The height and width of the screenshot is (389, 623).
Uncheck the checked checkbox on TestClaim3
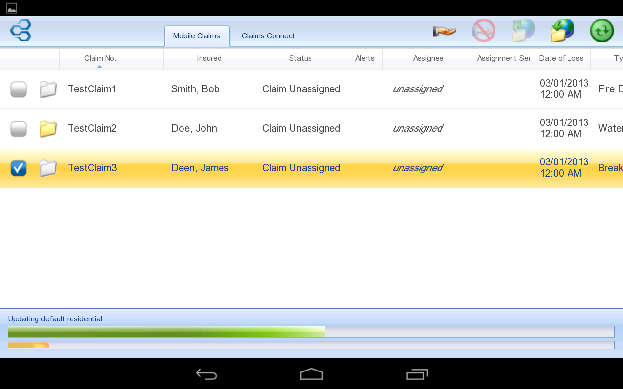[x=18, y=168]
